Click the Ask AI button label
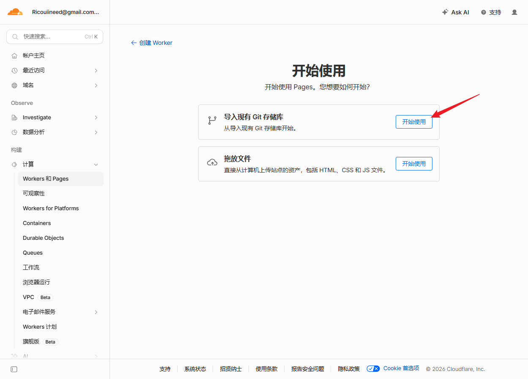This screenshot has width=528, height=379. click(x=460, y=12)
